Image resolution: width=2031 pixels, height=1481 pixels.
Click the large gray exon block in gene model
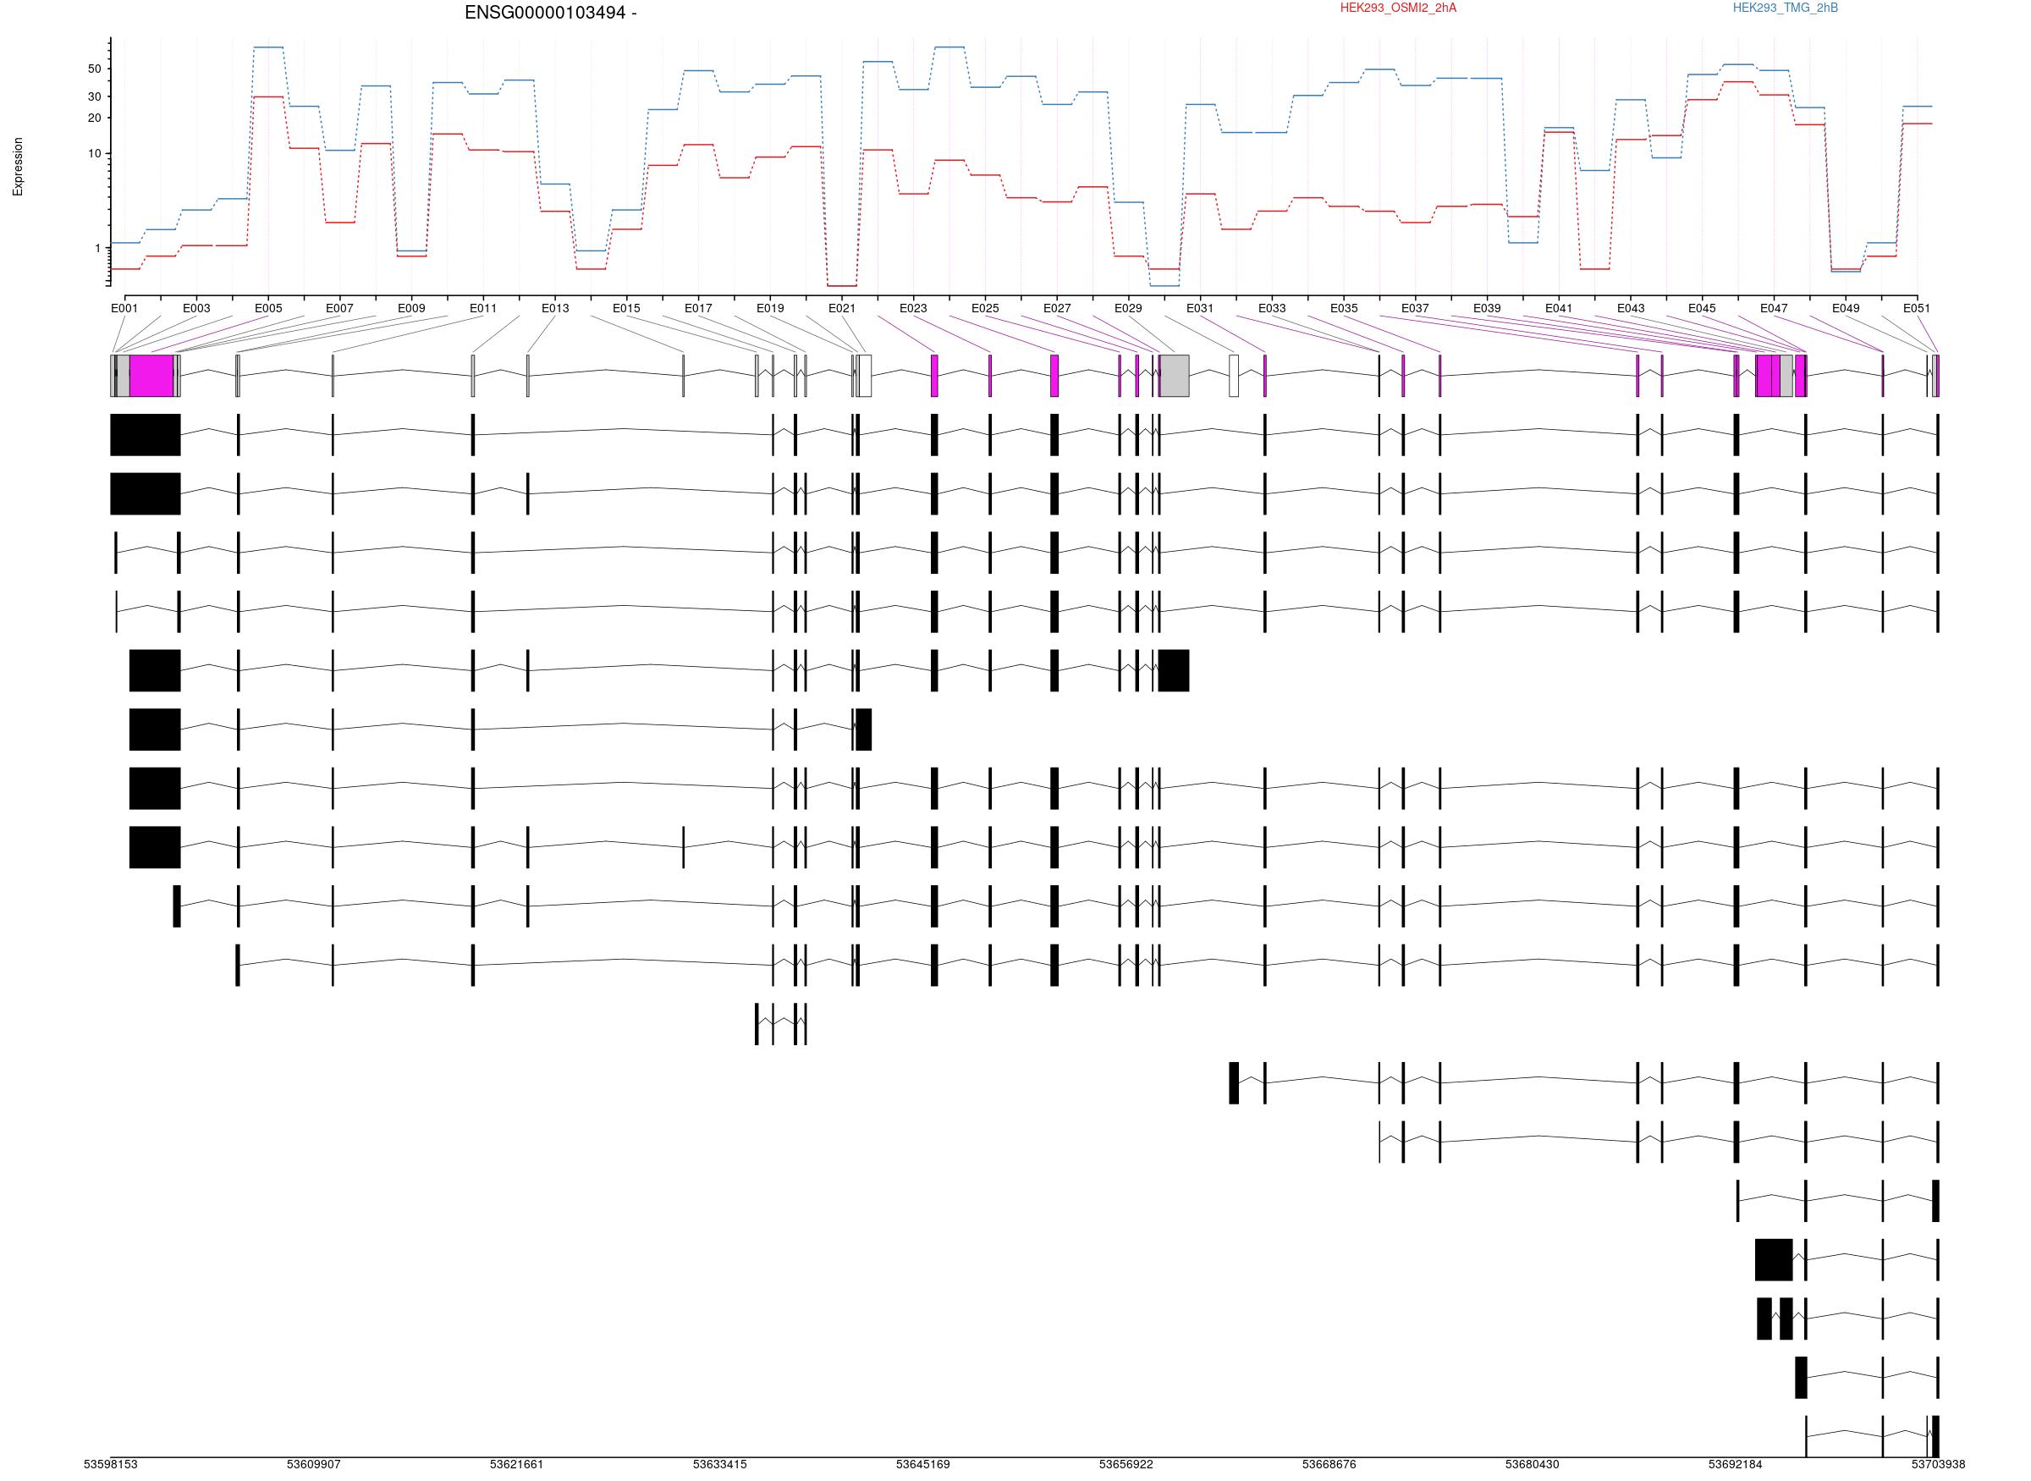pos(1174,377)
